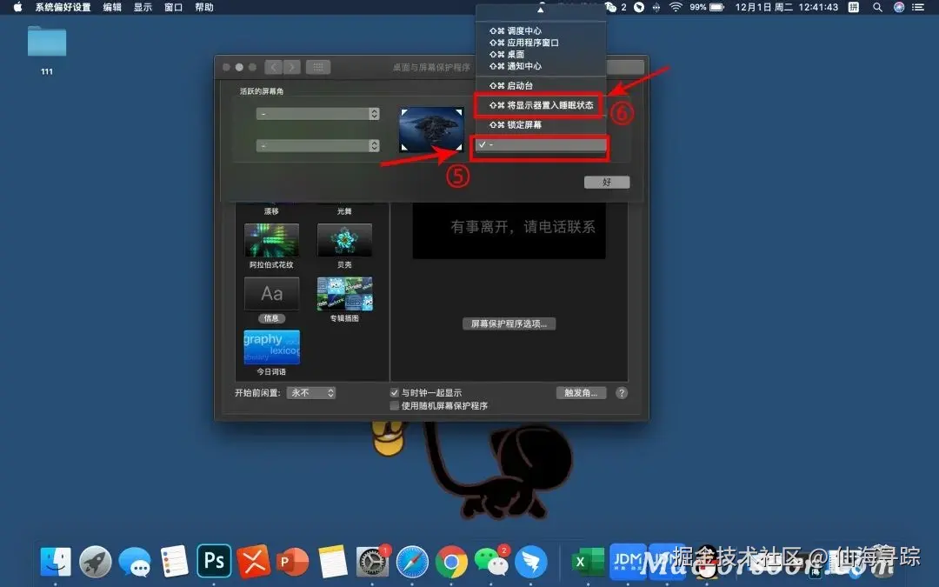Open the Apple menu
Viewport: 939px width, 587px height.
pyautogui.click(x=18, y=7)
